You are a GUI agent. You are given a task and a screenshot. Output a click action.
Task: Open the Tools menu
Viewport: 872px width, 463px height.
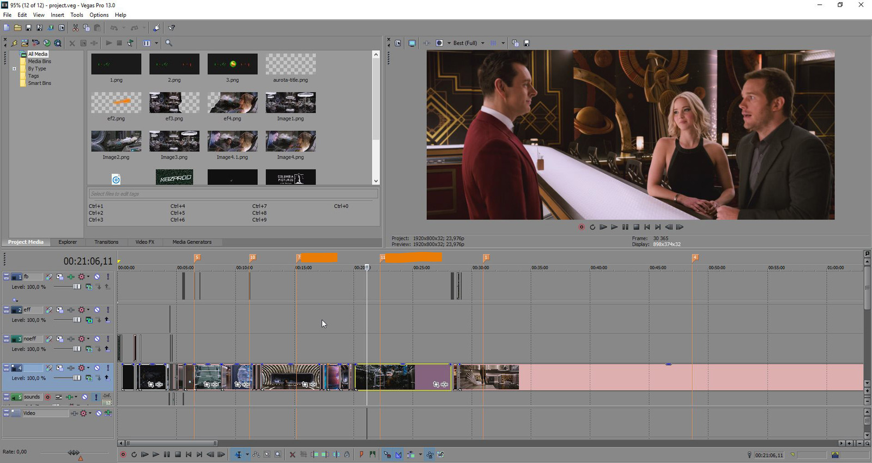tap(77, 15)
